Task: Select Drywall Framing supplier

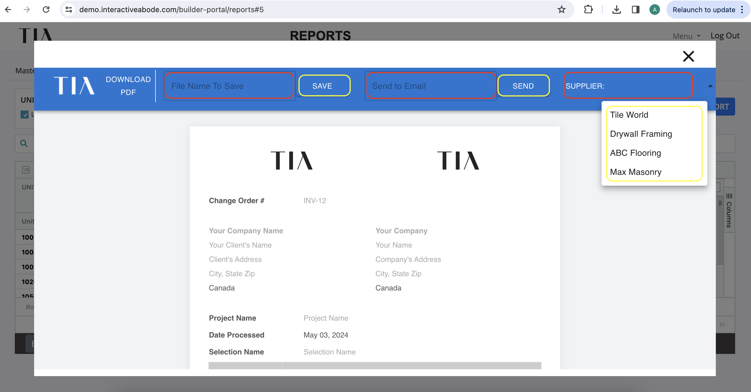Action: 654,134
